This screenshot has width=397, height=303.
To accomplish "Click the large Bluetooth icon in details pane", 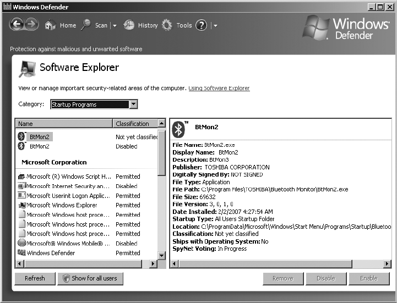I will click(x=179, y=129).
